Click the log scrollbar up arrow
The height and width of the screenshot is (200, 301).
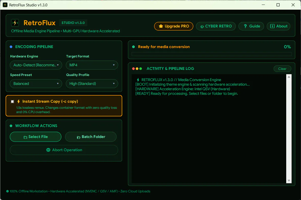tap(289, 77)
